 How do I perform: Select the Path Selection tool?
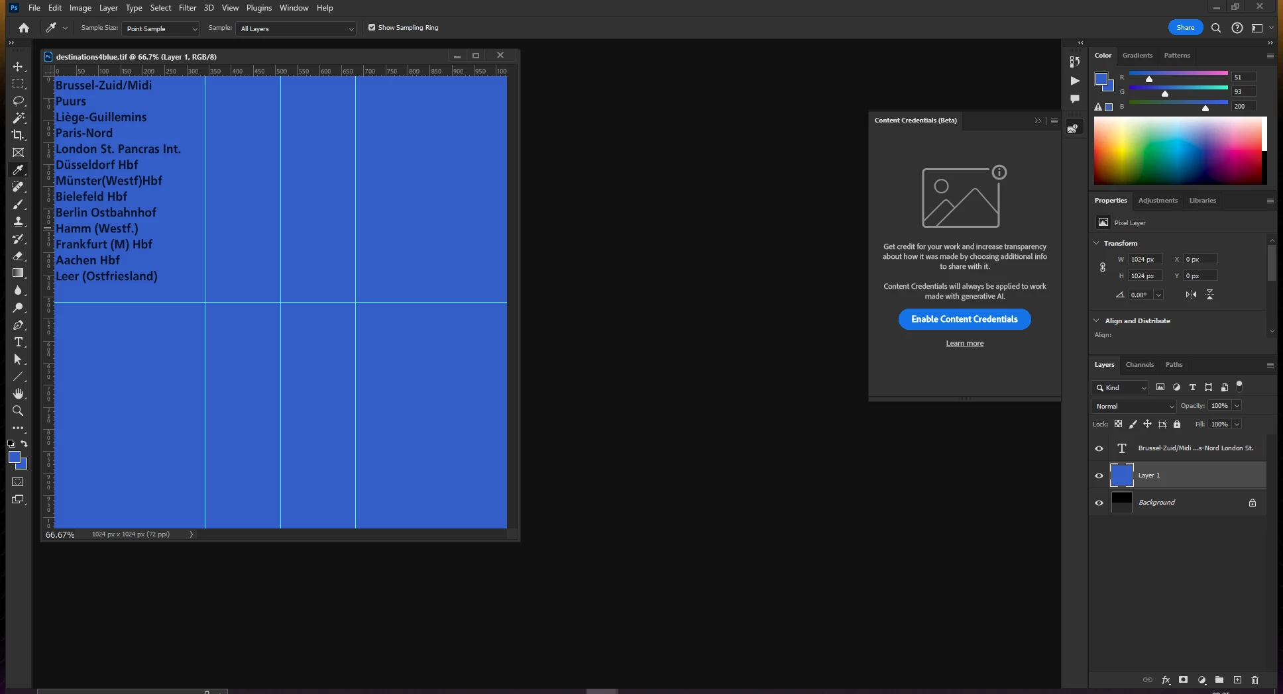click(x=18, y=359)
